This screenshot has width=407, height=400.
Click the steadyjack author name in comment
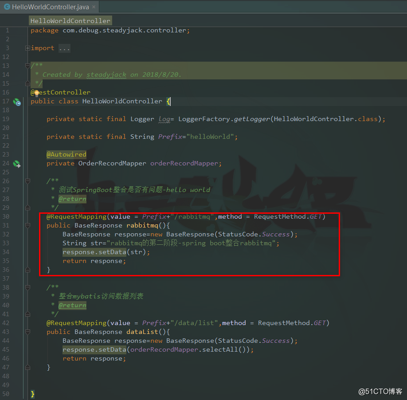[x=106, y=75]
